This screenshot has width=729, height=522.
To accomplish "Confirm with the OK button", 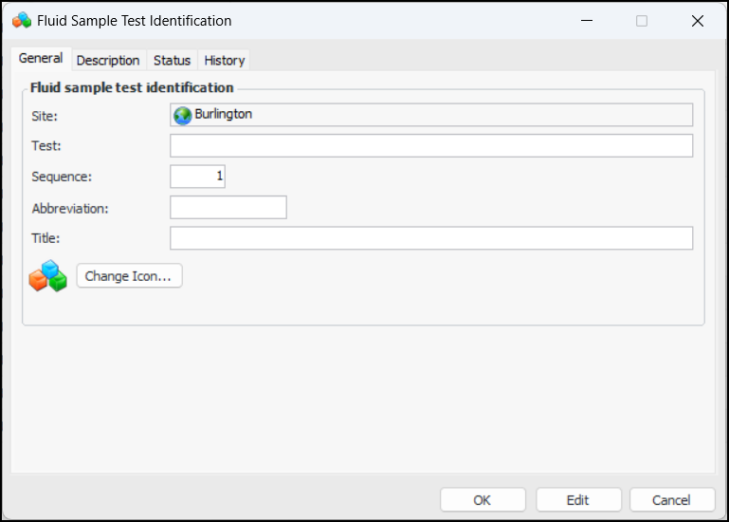I will [483, 500].
